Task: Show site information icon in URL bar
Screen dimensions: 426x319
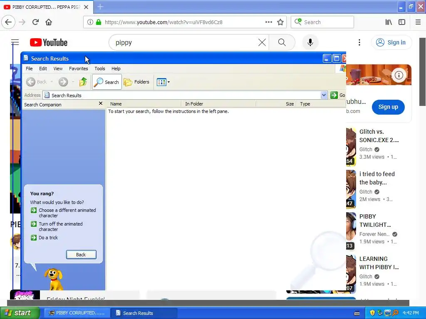Action: (x=90, y=22)
